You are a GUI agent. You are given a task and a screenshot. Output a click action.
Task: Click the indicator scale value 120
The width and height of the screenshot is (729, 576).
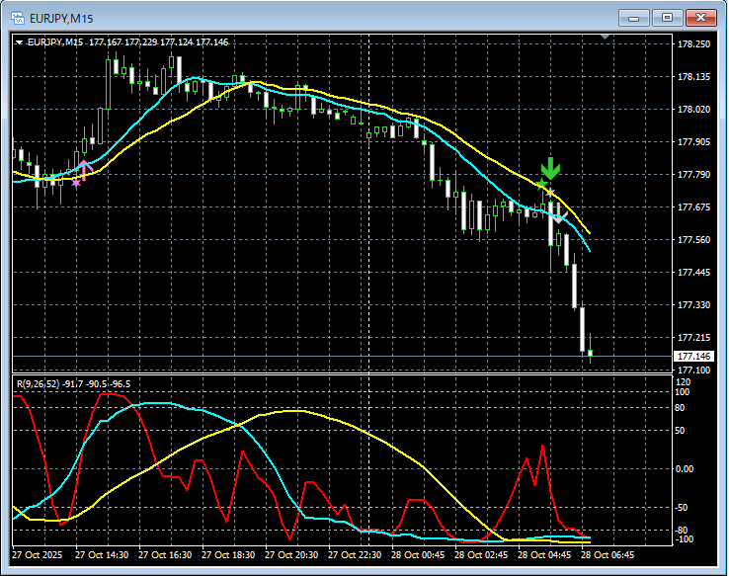pos(683,382)
